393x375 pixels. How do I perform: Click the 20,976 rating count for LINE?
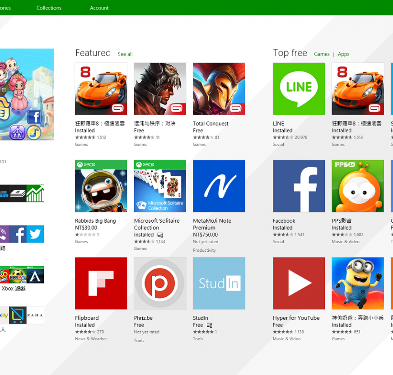(x=301, y=137)
